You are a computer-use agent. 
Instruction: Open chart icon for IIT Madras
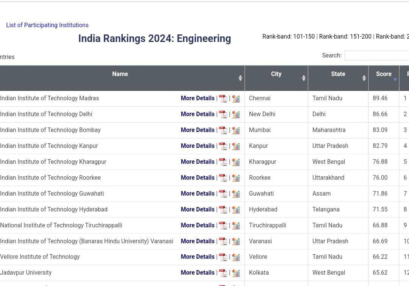coord(236,99)
